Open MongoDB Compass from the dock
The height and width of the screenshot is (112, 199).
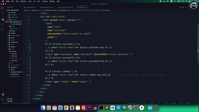click(142, 108)
